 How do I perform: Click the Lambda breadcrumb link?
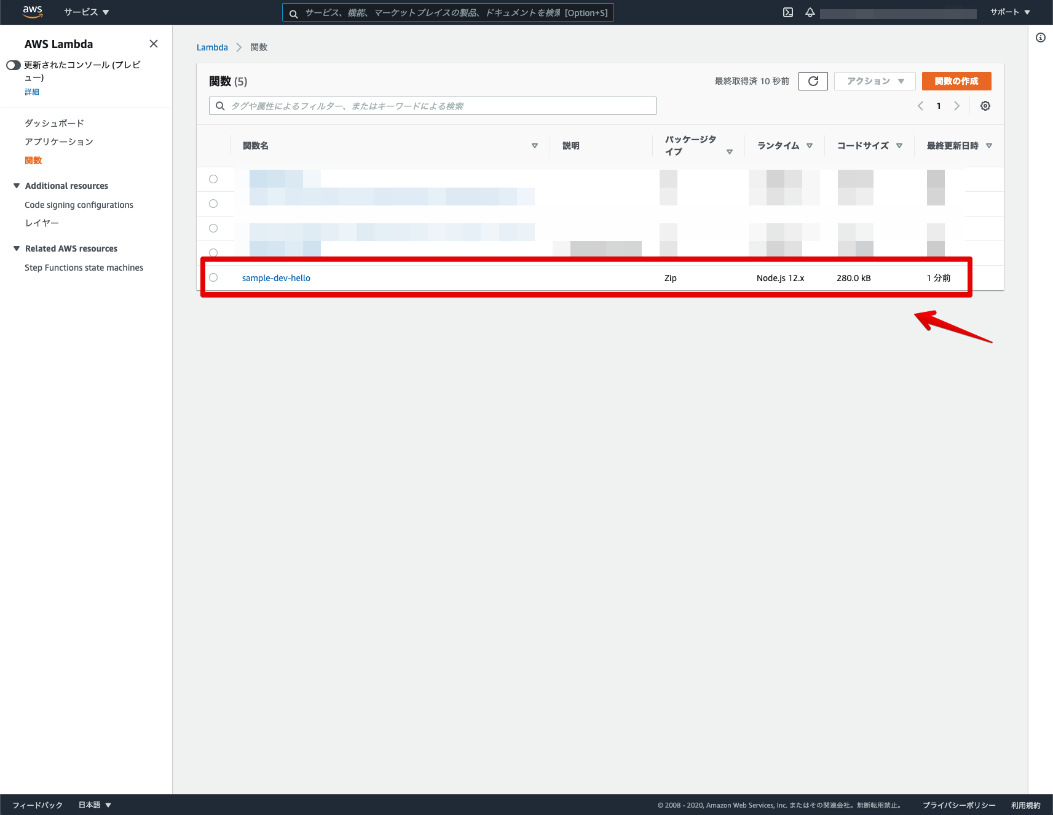click(212, 47)
